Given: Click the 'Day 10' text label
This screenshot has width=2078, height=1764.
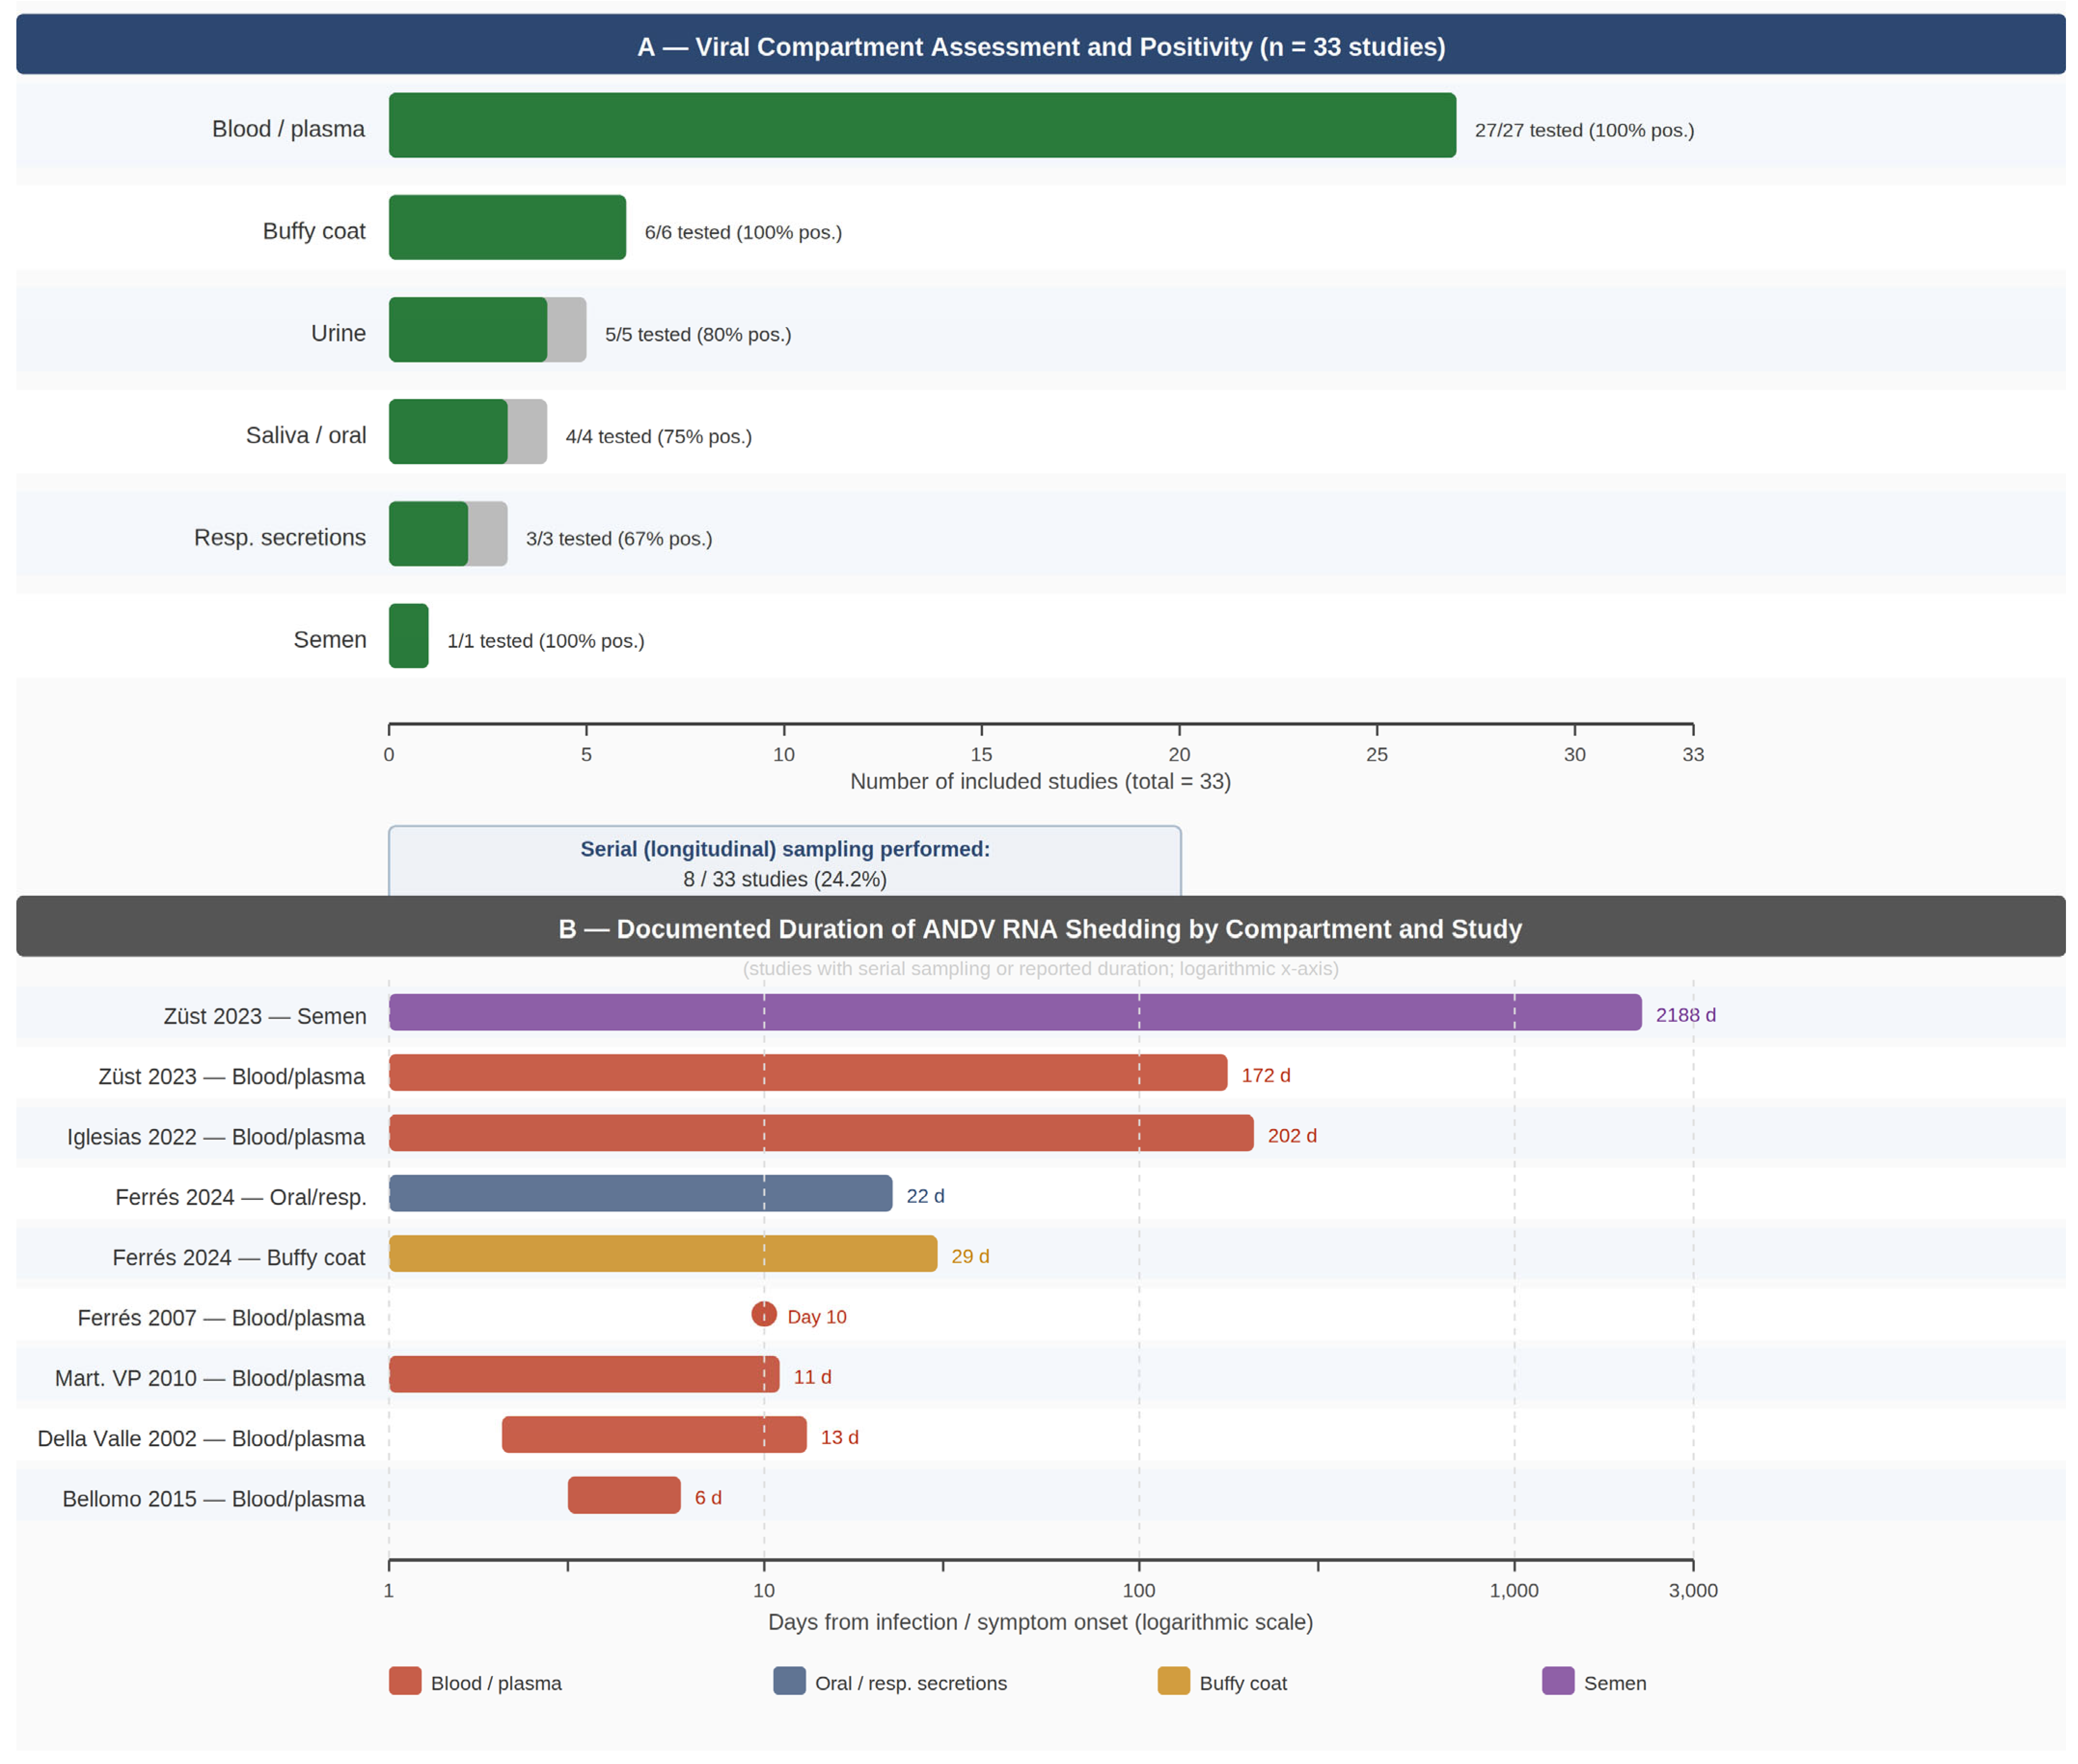Looking at the screenshot, I should 816,1316.
